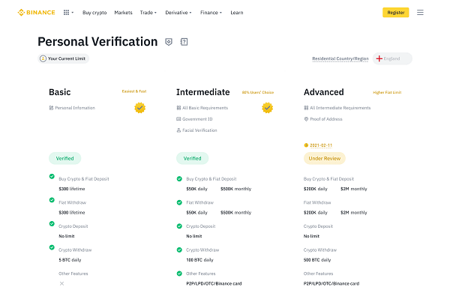Click Advanced Buy Crypto $200K daily value

(x=316, y=189)
